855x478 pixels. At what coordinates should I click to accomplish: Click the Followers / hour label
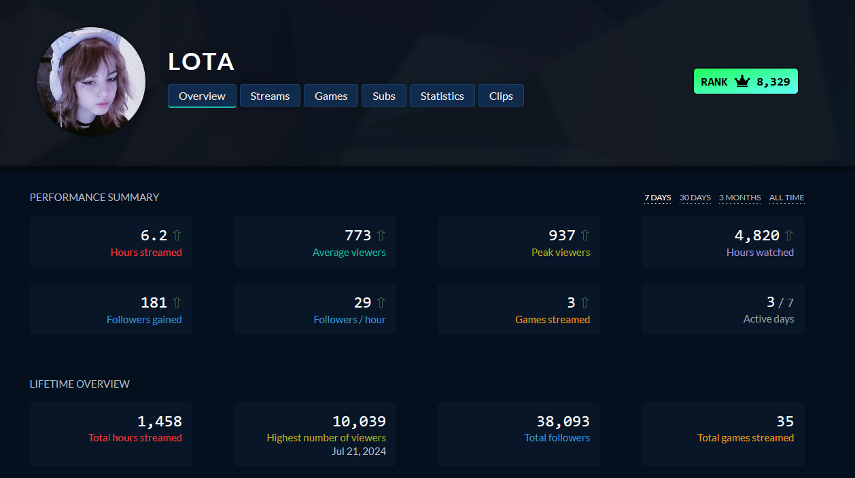tap(349, 319)
